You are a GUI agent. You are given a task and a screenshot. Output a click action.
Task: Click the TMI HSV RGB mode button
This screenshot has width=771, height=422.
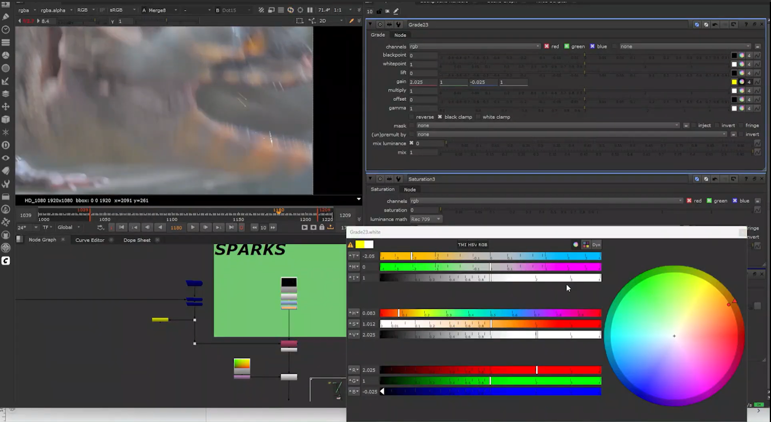pyautogui.click(x=472, y=245)
